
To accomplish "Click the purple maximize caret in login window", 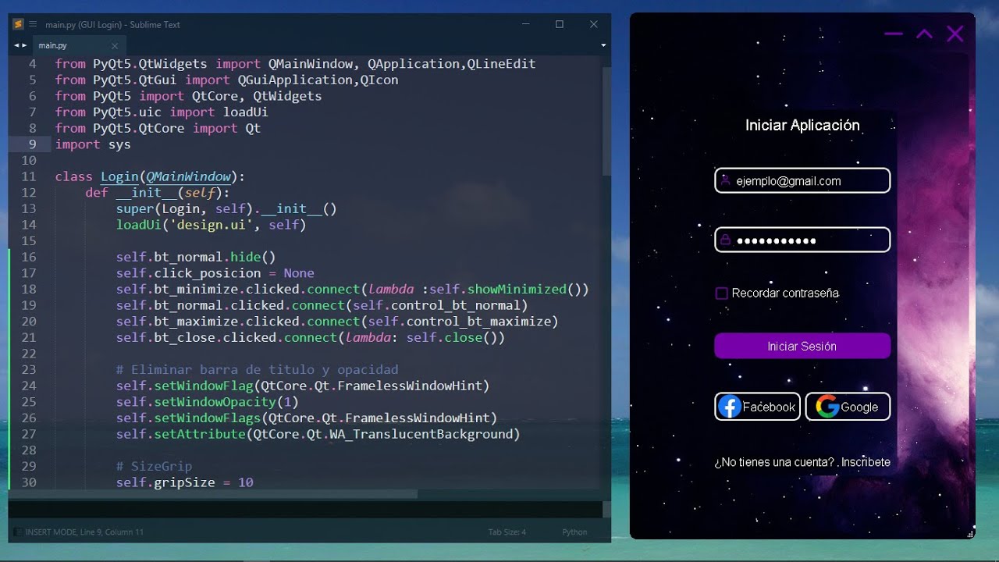I will [924, 34].
